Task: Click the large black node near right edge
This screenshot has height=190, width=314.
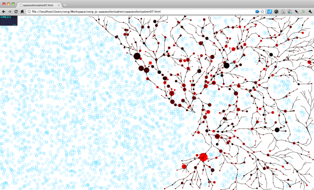Action: coord(277,130)
